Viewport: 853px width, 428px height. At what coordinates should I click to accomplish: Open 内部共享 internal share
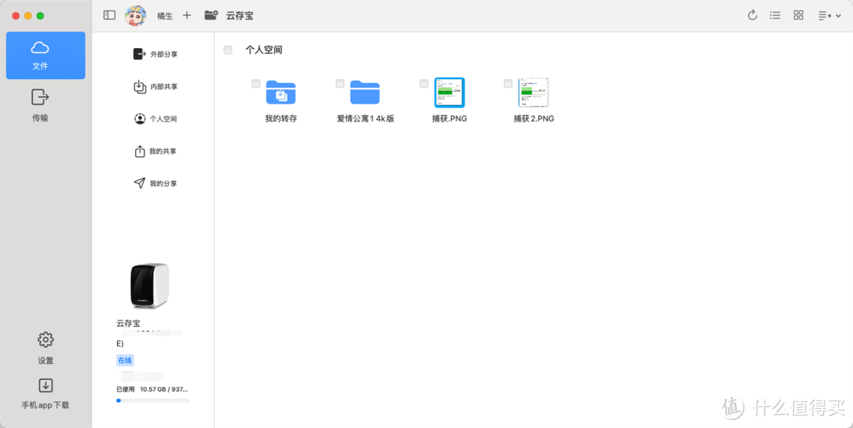156,87
